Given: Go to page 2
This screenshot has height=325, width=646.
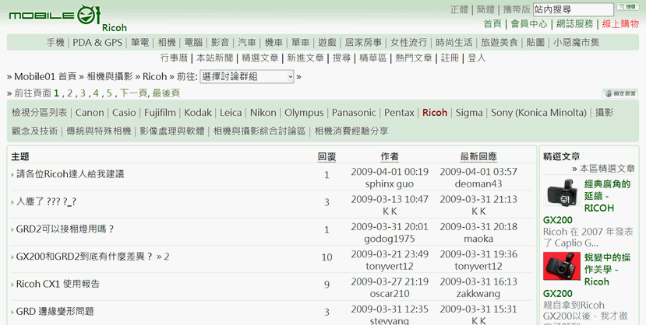Looking at the screenshot, I should 69,93.
